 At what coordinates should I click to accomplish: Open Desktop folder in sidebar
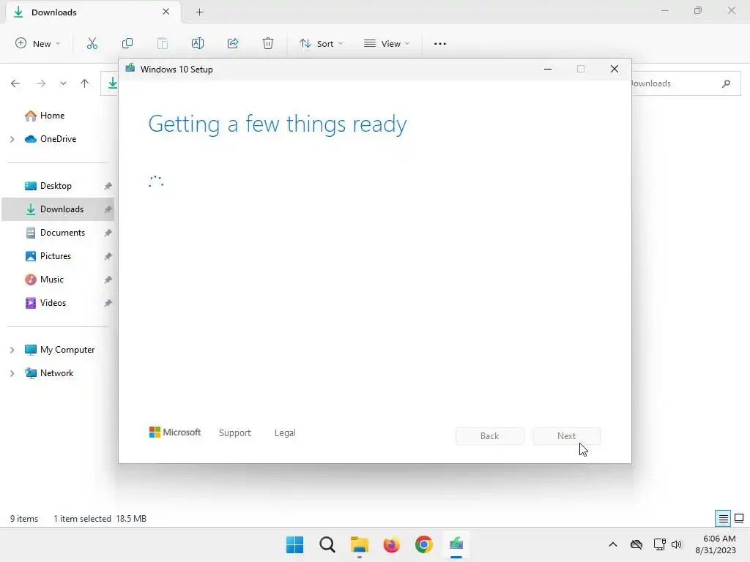tap(56, 186)
